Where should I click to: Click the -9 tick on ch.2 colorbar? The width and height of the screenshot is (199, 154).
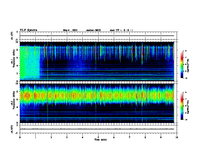(185, 113)
